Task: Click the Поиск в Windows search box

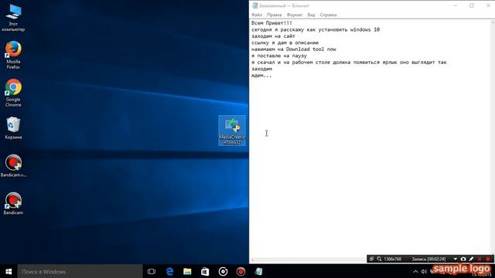Action: point(80,271)
